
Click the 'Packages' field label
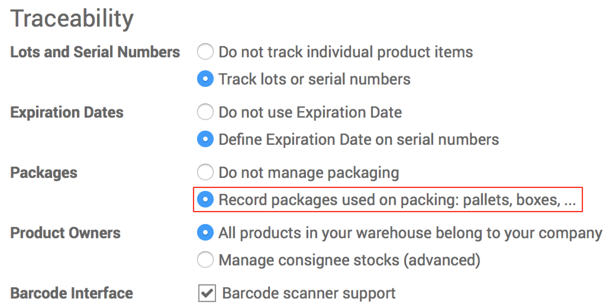[44, 173]
